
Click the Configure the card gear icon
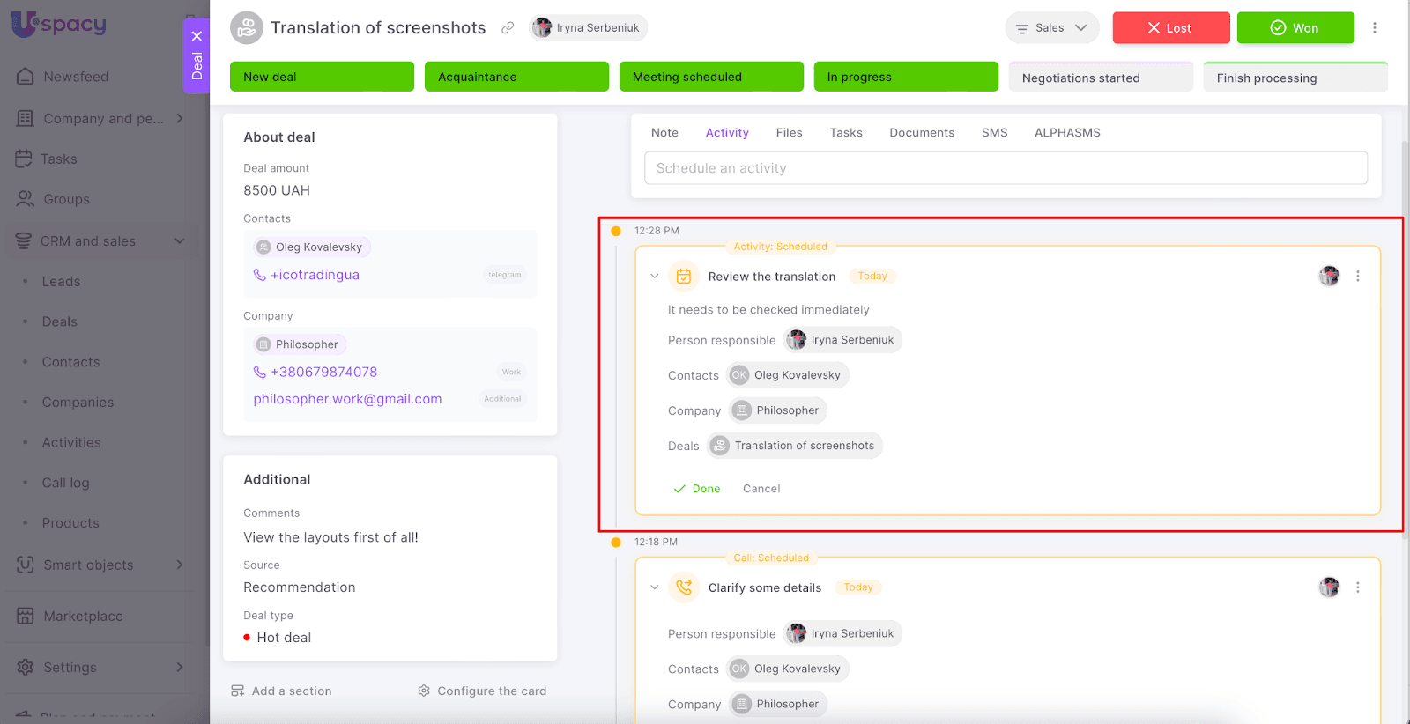[x=424, y=691]
